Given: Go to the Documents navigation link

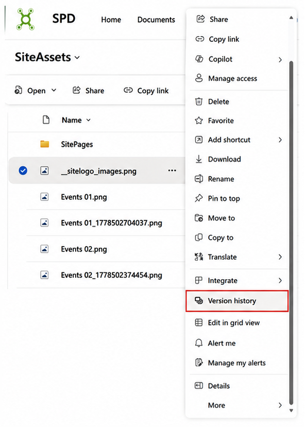Looking at the screenshot, I should tap(156, 20).
